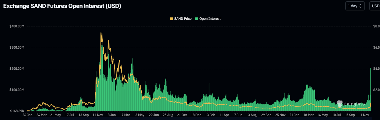Click the '5 Sep' date label

(351, 115)
